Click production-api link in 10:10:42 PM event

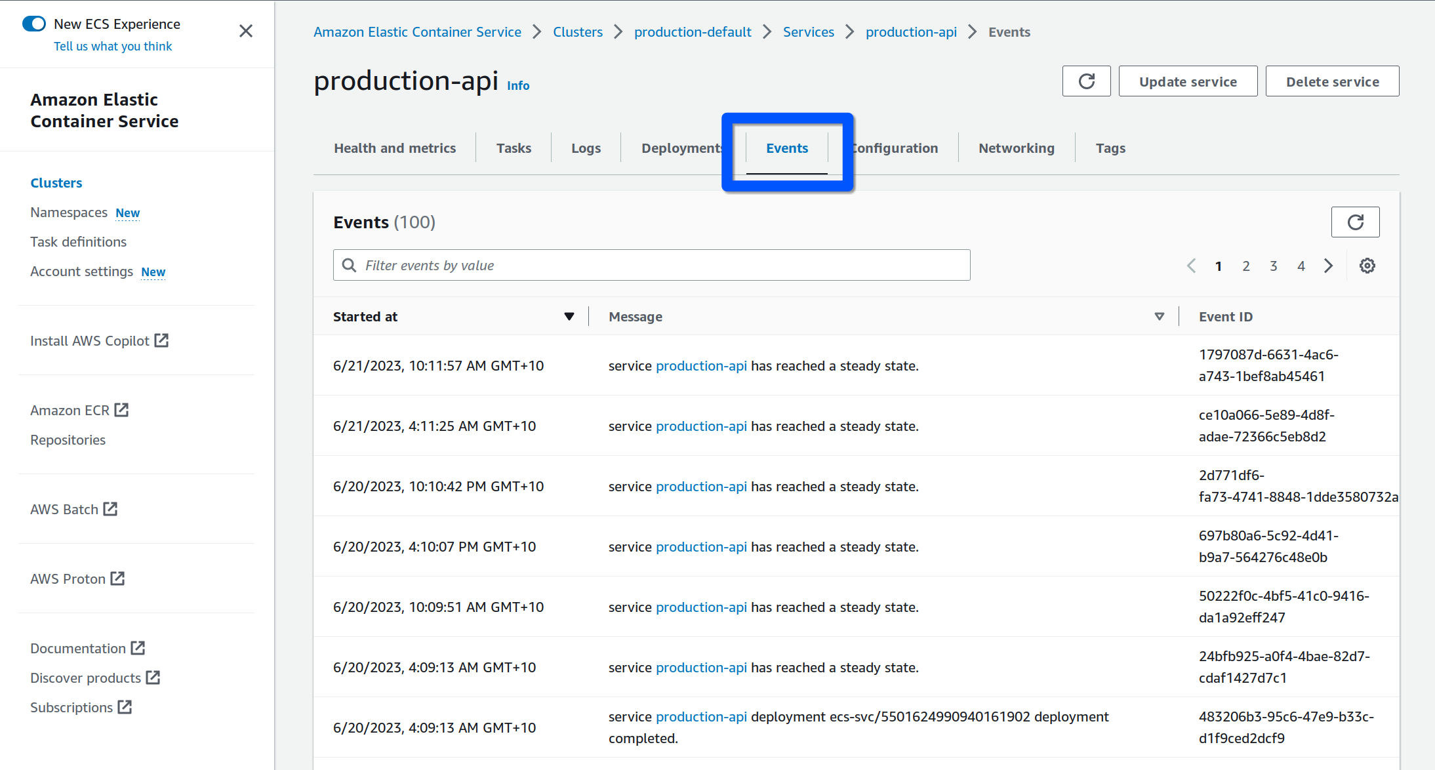tap(701, 487)
